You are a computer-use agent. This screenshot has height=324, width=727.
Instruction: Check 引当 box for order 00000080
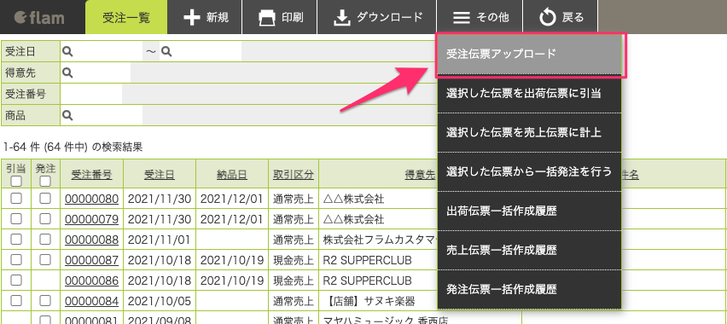point(16,199)
